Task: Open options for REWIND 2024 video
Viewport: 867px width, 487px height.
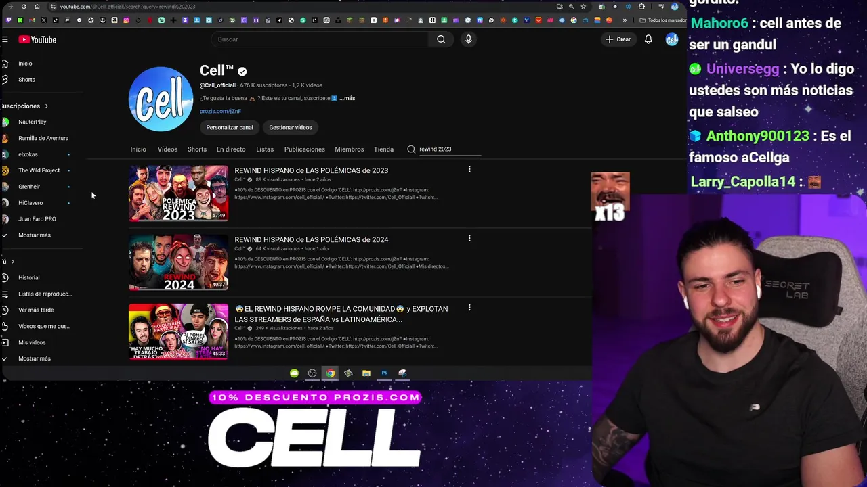Action: [469, 238]
